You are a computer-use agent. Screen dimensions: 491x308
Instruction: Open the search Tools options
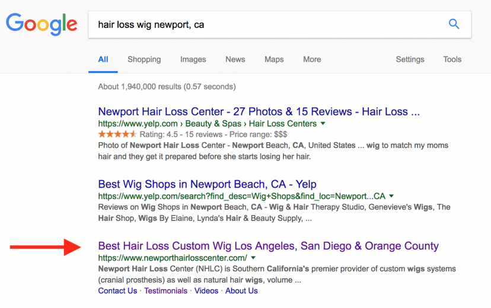[452, 59]
